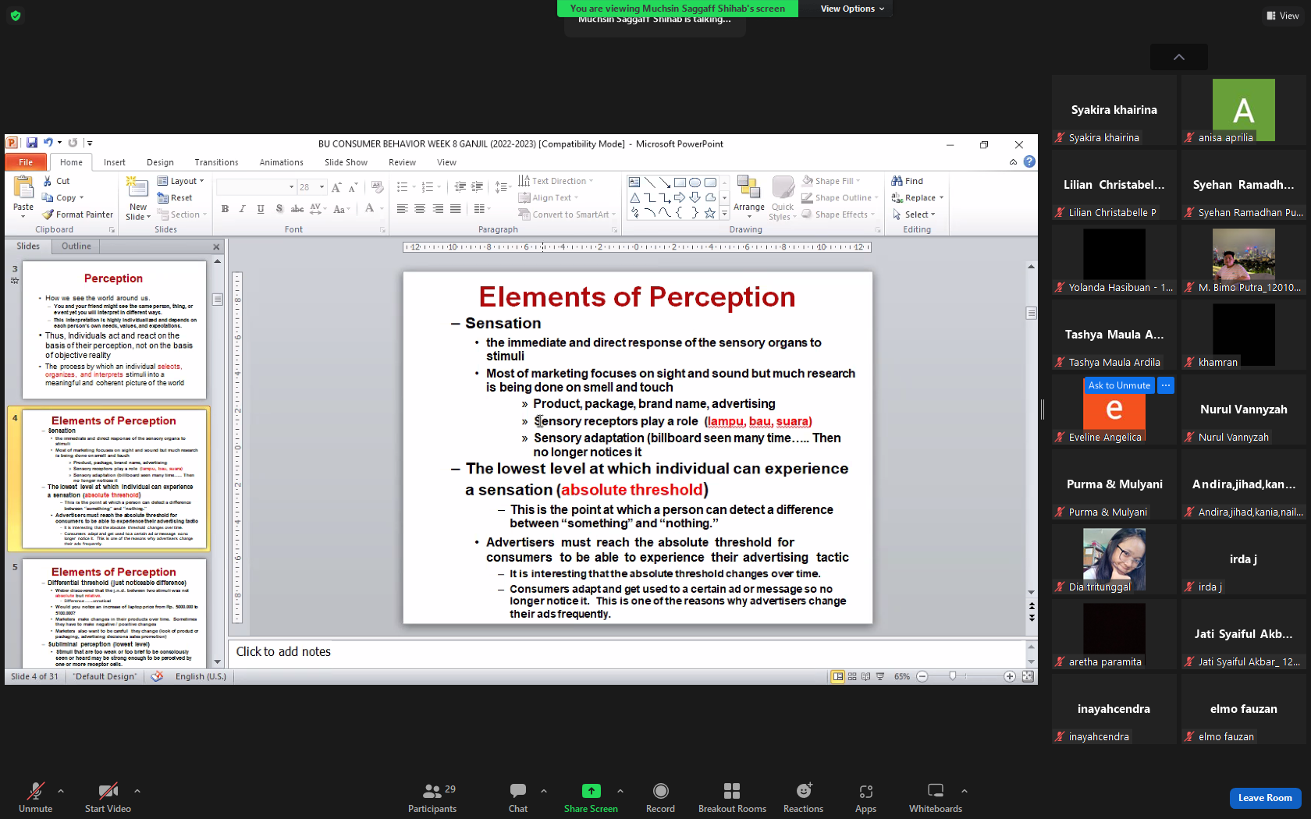The width and height of the screenshot is (1311, 819).
Task: Toggle Italic formatting
Action: (x=242, y=208)
